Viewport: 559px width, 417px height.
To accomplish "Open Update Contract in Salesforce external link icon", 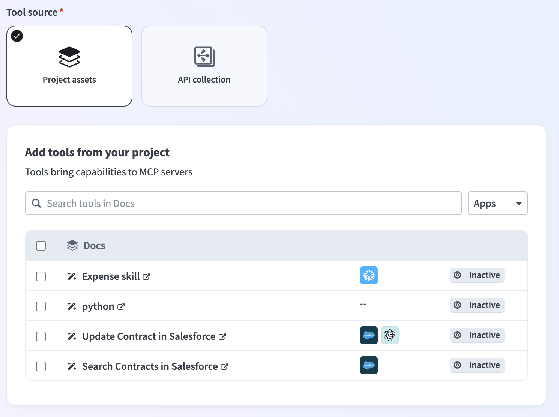I will point(222,337).
